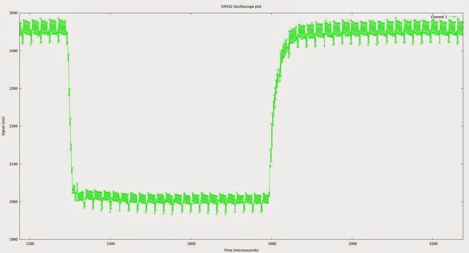Select the 'Signal (mV)' y-axis label

[x=4, y=126]
